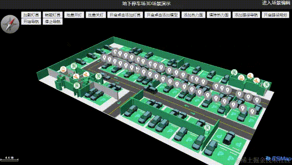This screenshot has height=165, width=292.
Task: Click the black car driving on the road
Action: coord(150,89)
